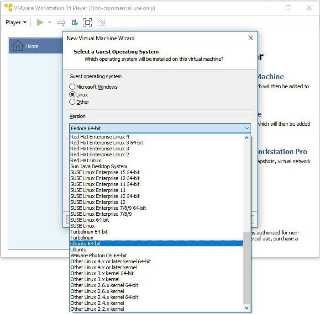This screenshot has height=314, width=320.
Task: Choose Ubuntu 32-bit entry
Action: tap(156, 250)
